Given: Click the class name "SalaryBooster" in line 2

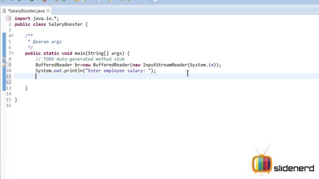Looking at the screenshot, I should click(x=65, y=24).
